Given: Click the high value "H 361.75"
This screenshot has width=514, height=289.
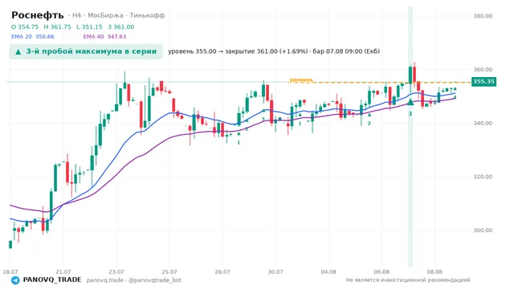Looking at the screenshot, I should pyautogui.click(x=57, y=26).
